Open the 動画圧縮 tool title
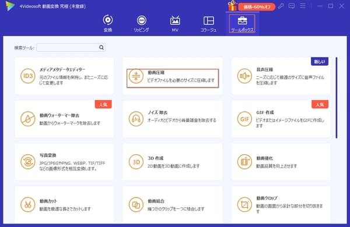 tap(156, 72)
